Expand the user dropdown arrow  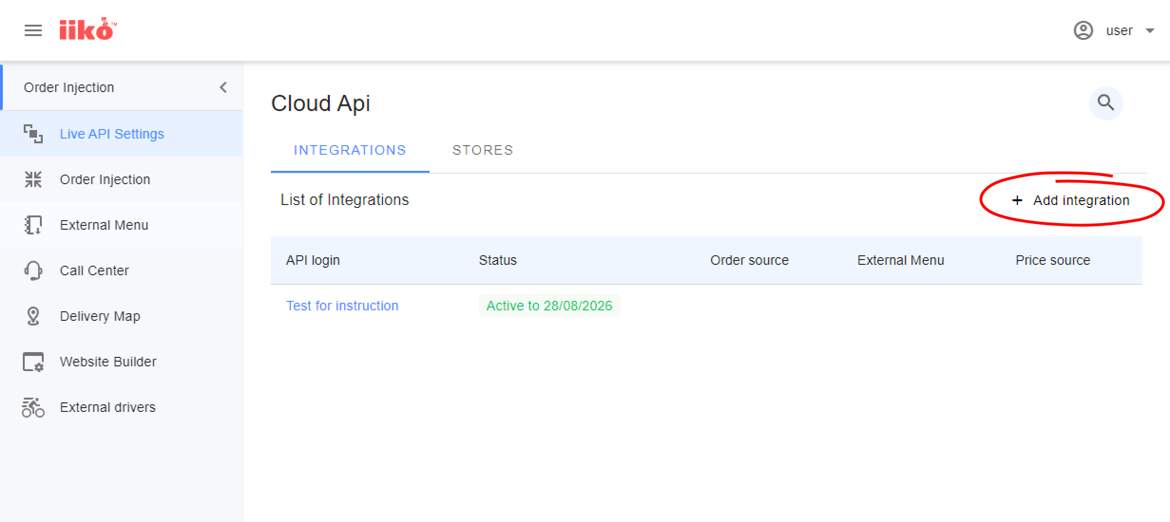1150,31
